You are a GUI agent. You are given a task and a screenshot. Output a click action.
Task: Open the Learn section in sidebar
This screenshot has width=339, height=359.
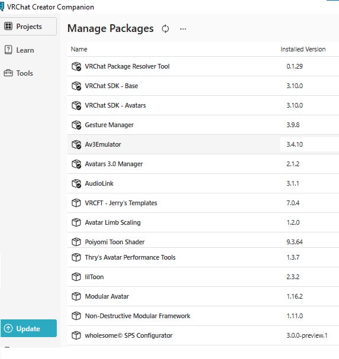click(25, 50)
